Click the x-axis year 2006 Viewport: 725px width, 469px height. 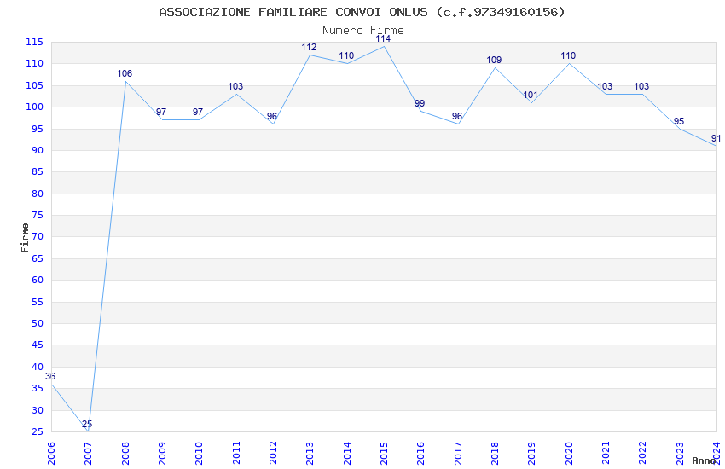51,454
